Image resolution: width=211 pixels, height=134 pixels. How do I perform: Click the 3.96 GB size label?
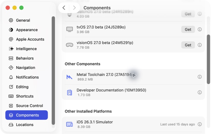[83, 32]
